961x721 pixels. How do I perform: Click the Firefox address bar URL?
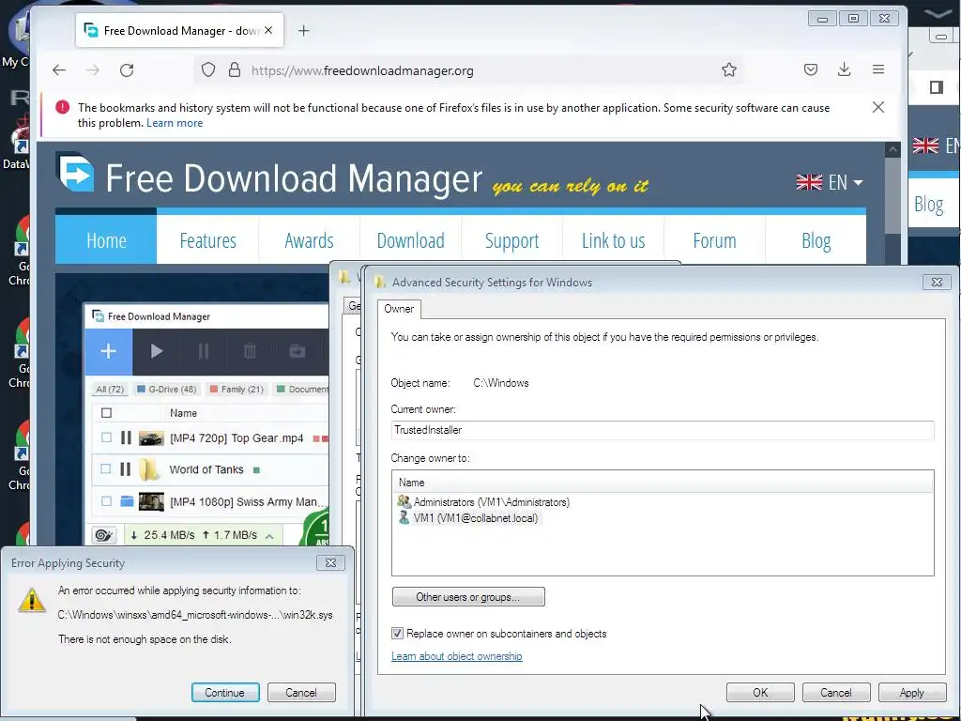pyautogui.click(x=362, y=70)
